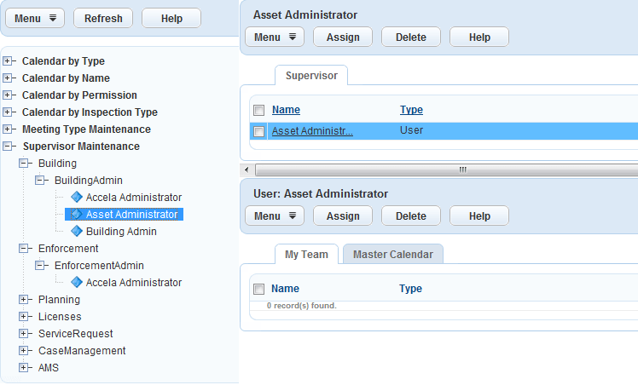The width and height of the screenshot is (638, 385).
Task: Click diamond icon beside Building Admin user
Action: click(77, 231)
